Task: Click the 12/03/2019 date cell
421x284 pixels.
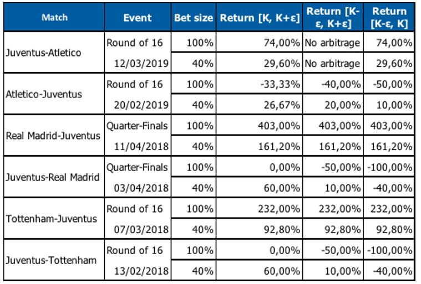Action: point(138,63)
